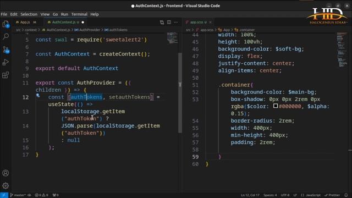Click 'sweetalert2' string on line 5
This screenshot has width=352, height=198.
[123, 40]
